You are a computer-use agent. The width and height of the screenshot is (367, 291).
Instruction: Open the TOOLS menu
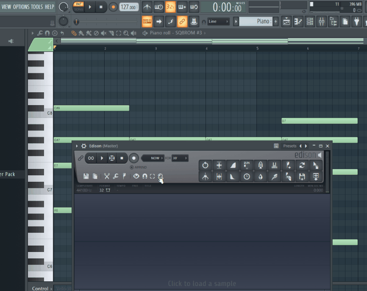click(x=37, y=7)
